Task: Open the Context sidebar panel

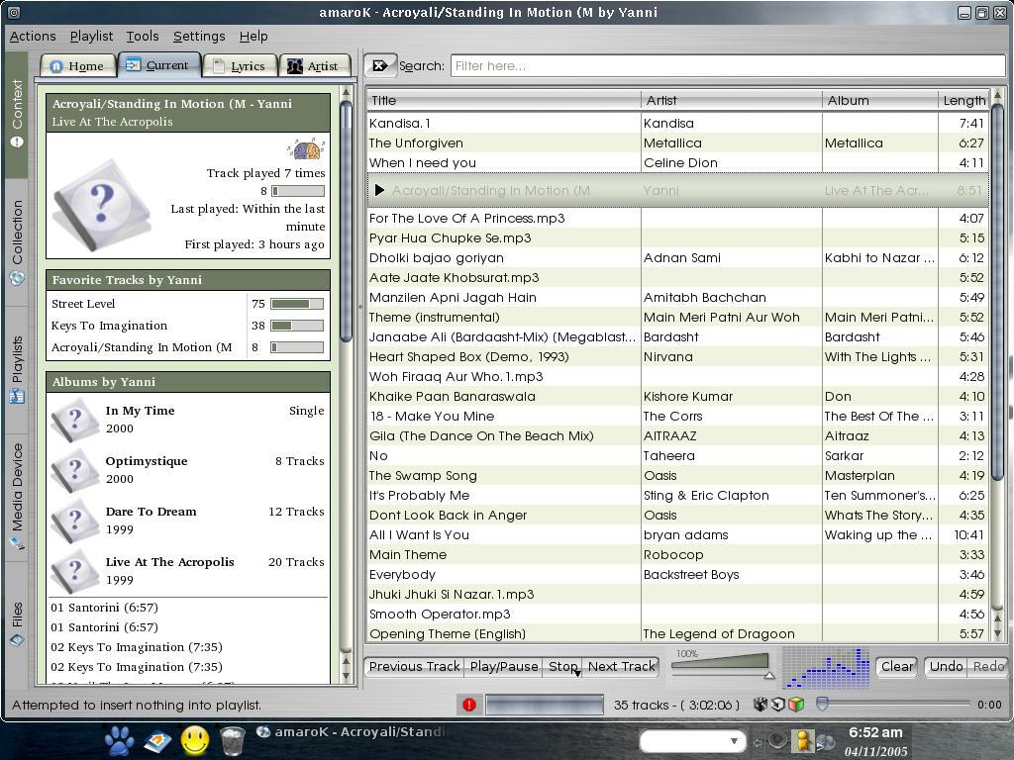Action: (17, 115)
